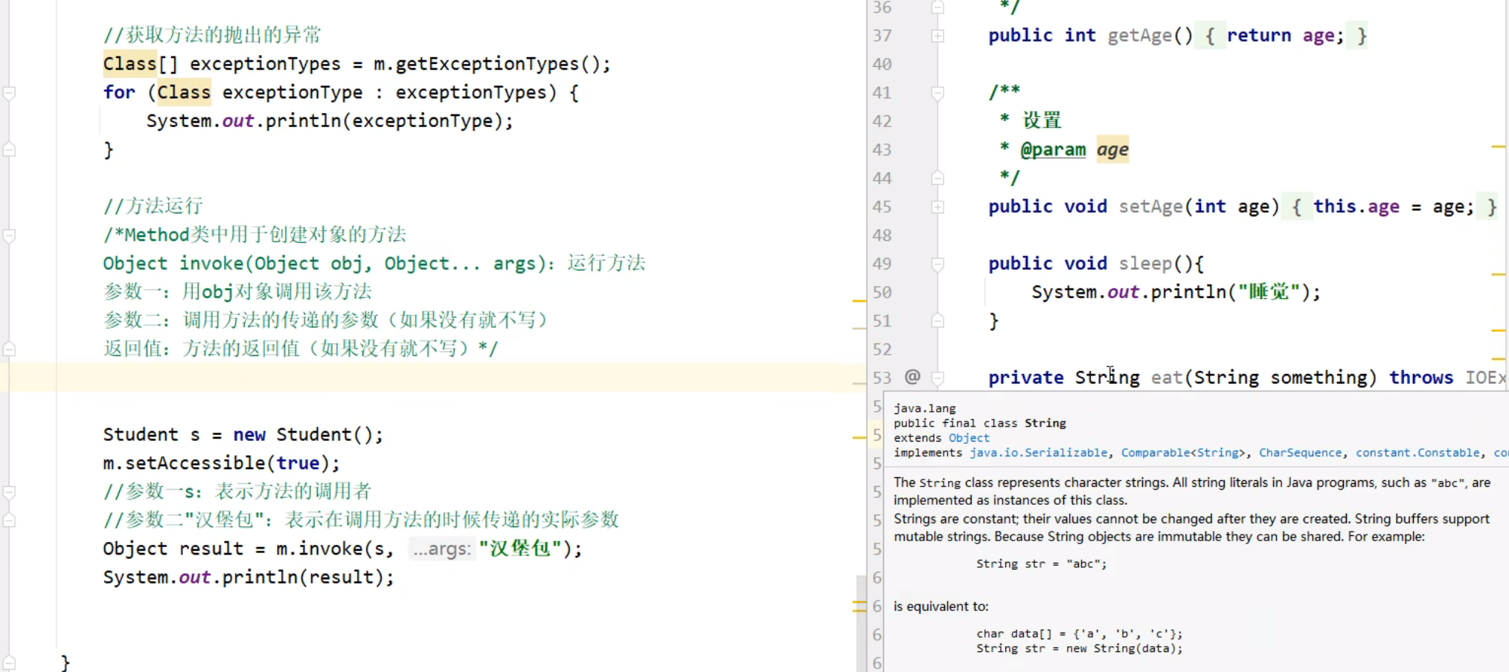Click the fold icon beside line 36
The image size is (1509, 672).
(x=937, y=7)
